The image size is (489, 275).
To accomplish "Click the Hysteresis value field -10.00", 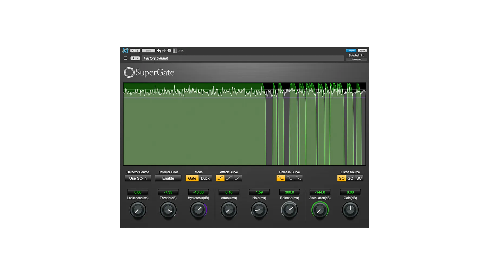I will point(198,192).
